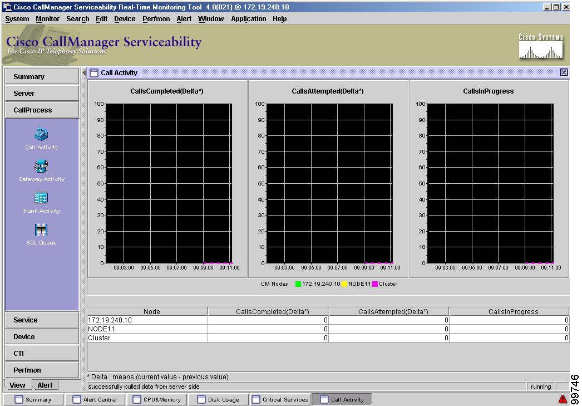Click the red alert warning icon

(x=563, y=399)
